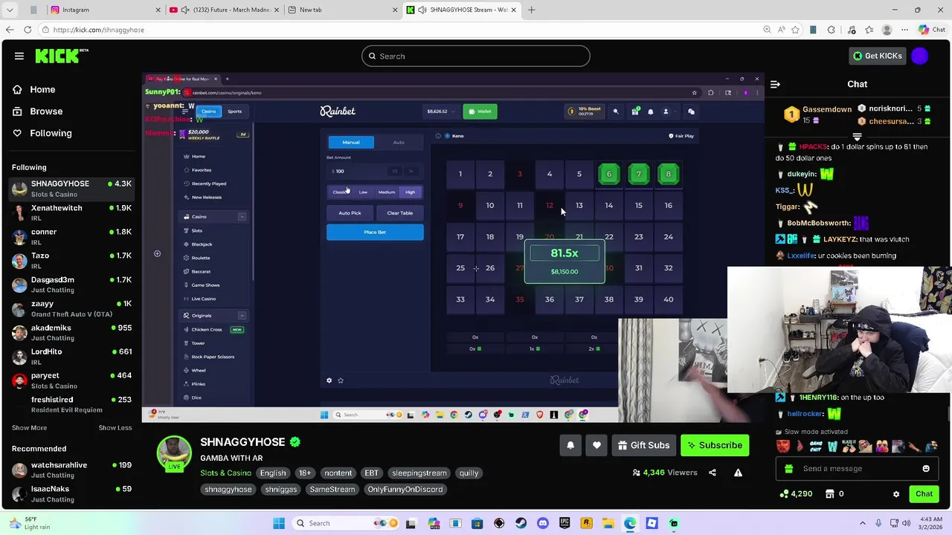
Task: Click Show Less in following list
Action: (115, 428)
